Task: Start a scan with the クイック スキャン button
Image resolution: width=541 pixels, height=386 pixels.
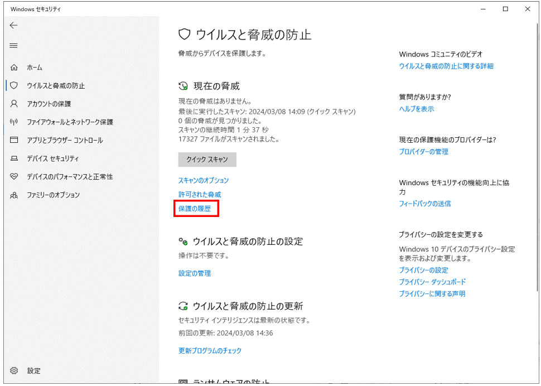Action: tap(207, 160)
